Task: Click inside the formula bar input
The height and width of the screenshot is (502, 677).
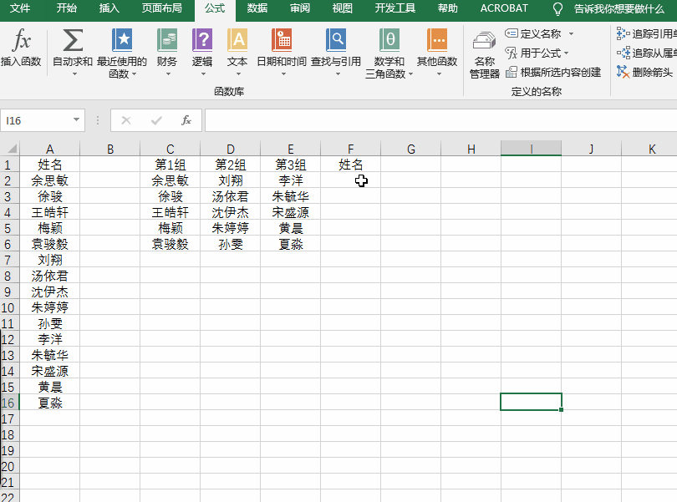Action: coord(440,120)
